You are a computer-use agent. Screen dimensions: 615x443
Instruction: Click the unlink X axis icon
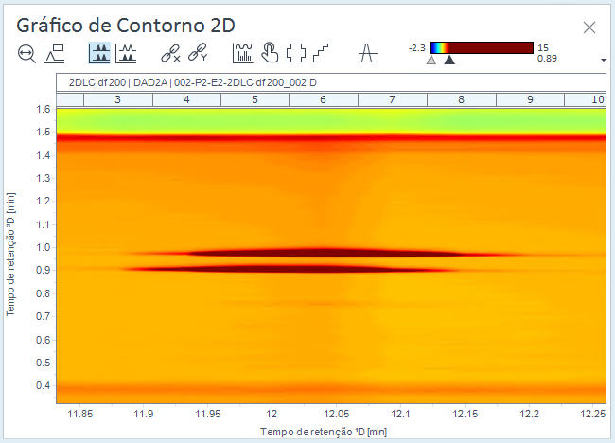pyautogui.click(x=170, y=53)
